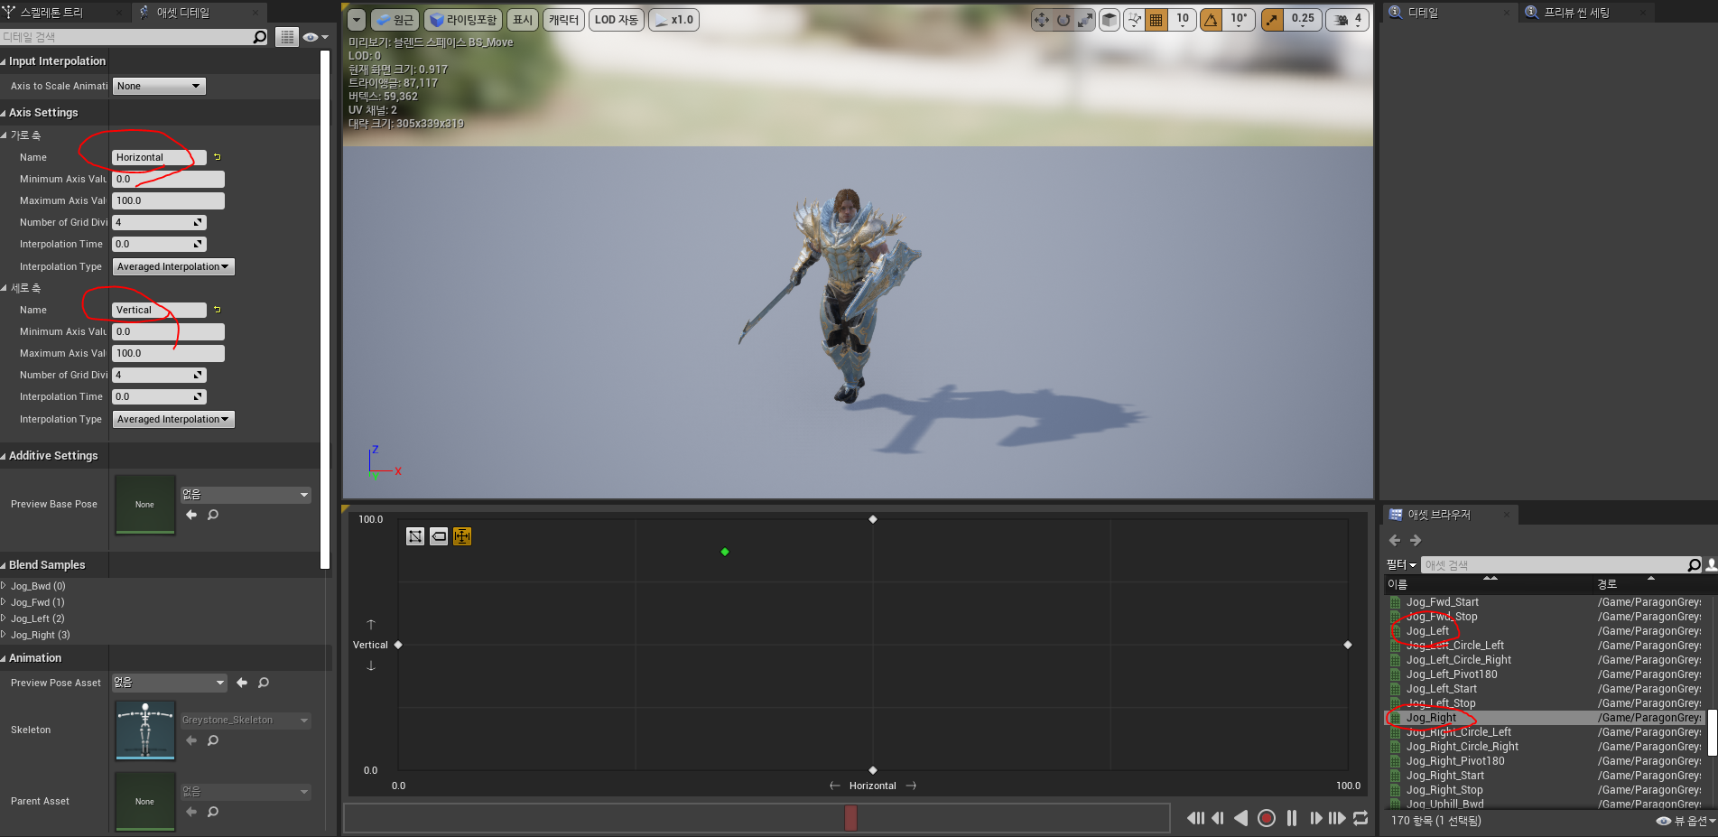Viewport: 1718px width, 837px height.
Task: Reset the Horizontal axis name to default
Action: click(x=217, y=157)
